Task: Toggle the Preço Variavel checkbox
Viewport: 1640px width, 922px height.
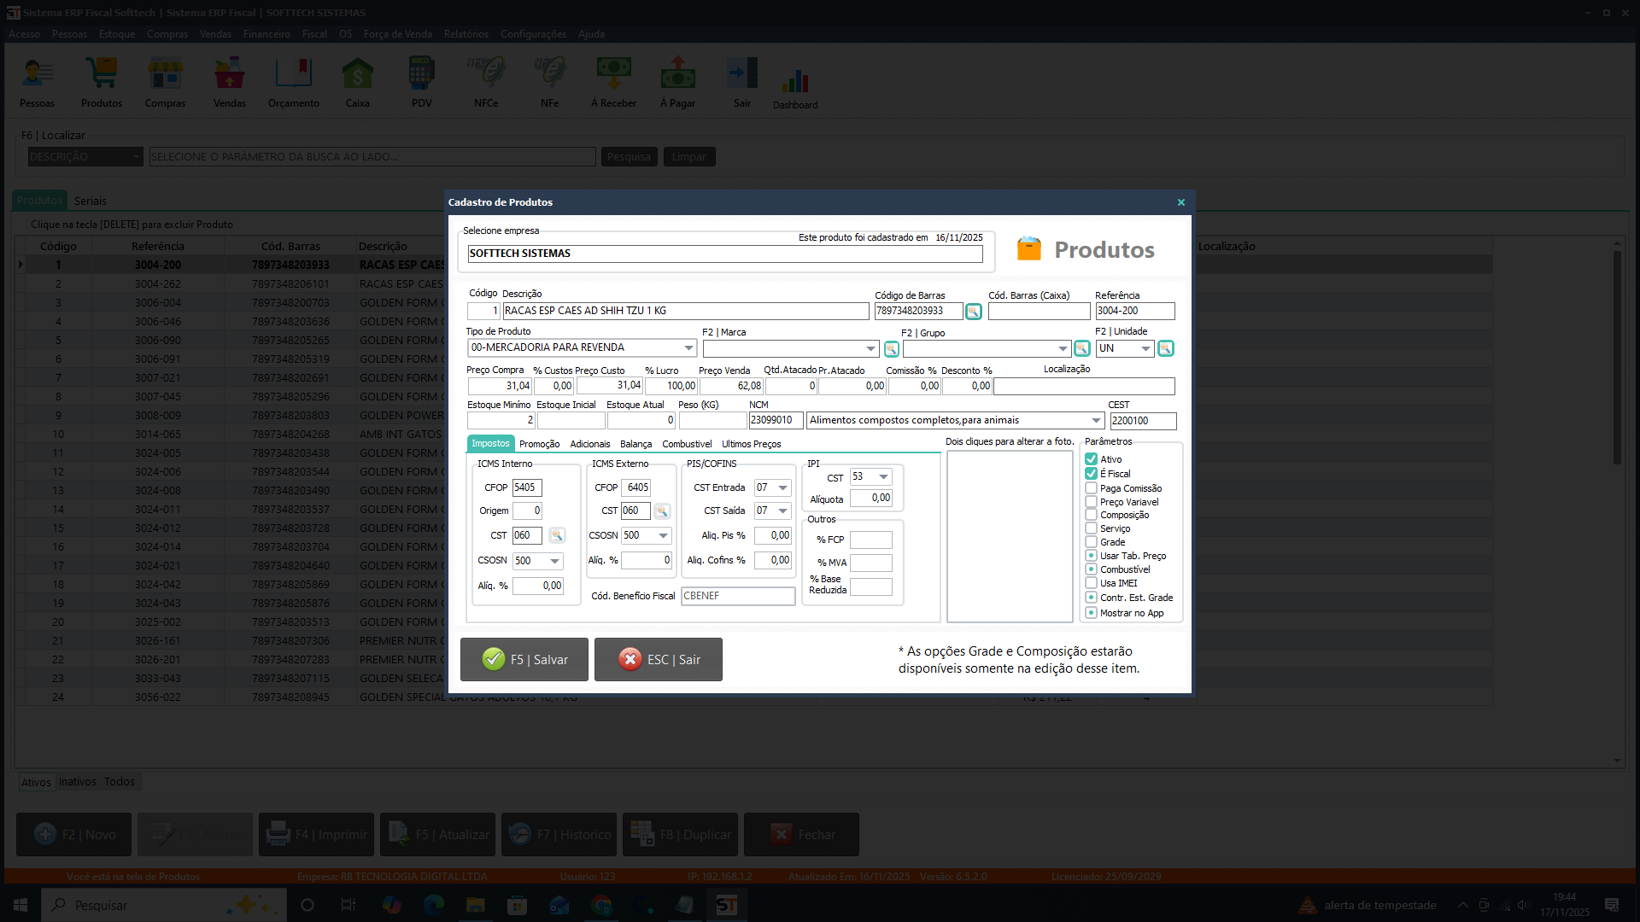Action: (x=1091, y=502)
